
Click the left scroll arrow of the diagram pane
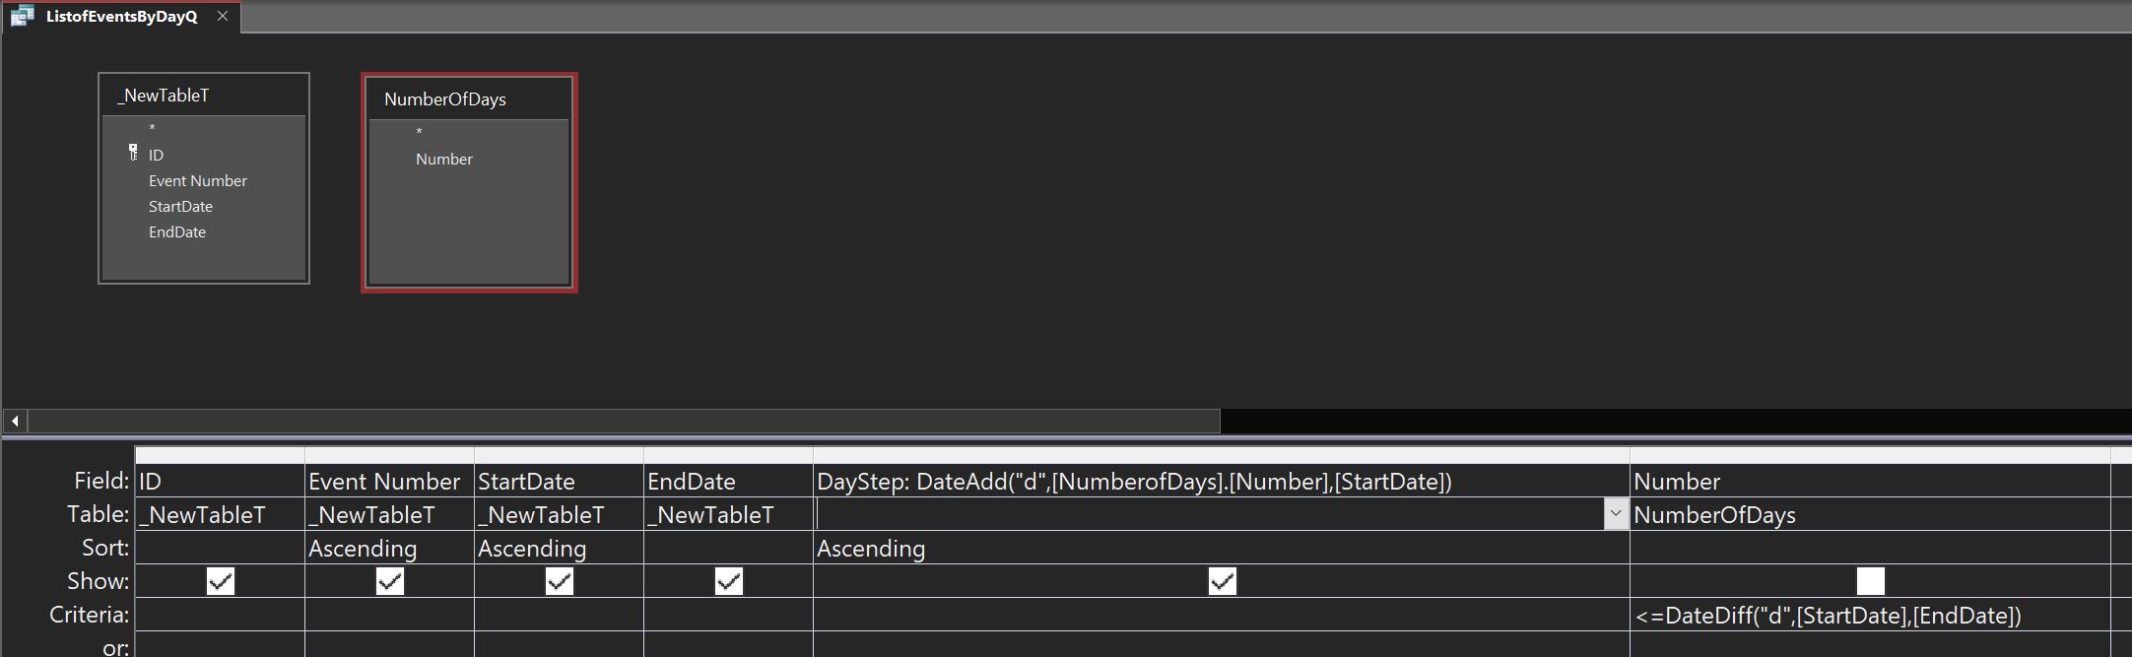[15, 421]
